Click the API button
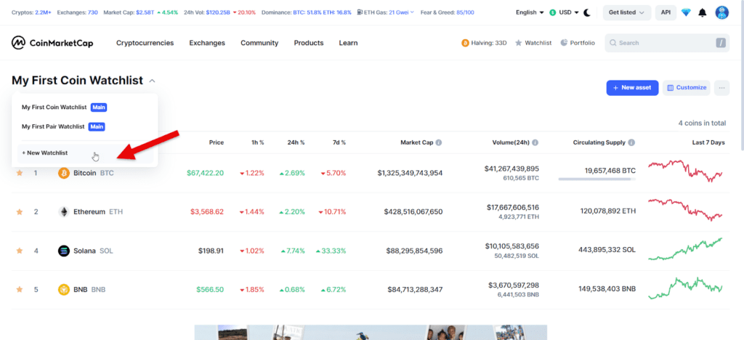744x340 pixels. (666, 13)
